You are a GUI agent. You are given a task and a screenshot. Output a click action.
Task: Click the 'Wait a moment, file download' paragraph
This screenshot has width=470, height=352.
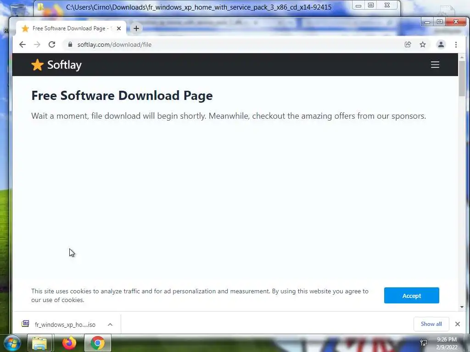[229, 116]
